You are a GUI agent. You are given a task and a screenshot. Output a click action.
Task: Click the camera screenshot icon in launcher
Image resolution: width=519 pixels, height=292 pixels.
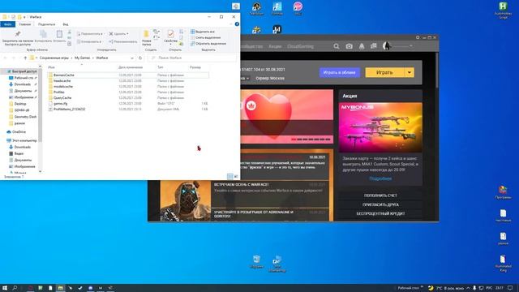349,46
